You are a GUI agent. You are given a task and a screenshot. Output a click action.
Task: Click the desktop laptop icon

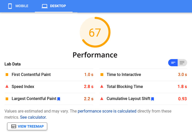[45, 6]
